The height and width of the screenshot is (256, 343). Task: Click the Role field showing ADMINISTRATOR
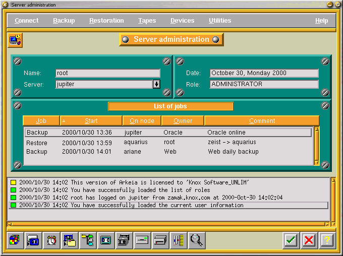[x=264, y=84]
